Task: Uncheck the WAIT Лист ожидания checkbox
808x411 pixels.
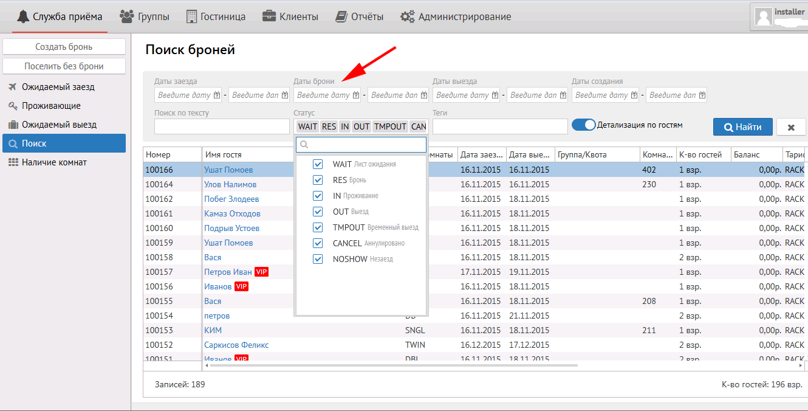Action: (x=317, y=164)
